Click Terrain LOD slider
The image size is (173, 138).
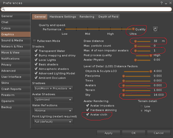click(136, 90)
